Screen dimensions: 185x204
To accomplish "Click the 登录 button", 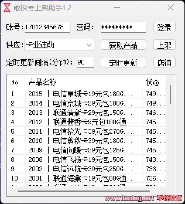I will [165, 27].
